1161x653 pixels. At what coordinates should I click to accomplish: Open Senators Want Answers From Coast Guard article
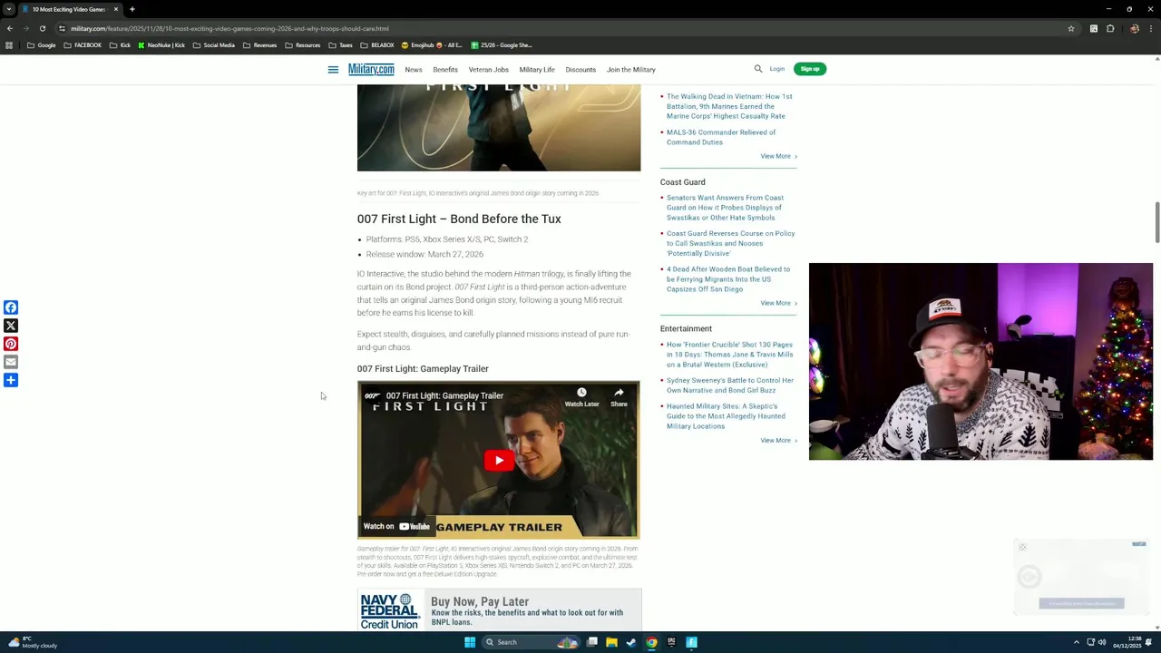pyautogui.click(x=725, y=208)
